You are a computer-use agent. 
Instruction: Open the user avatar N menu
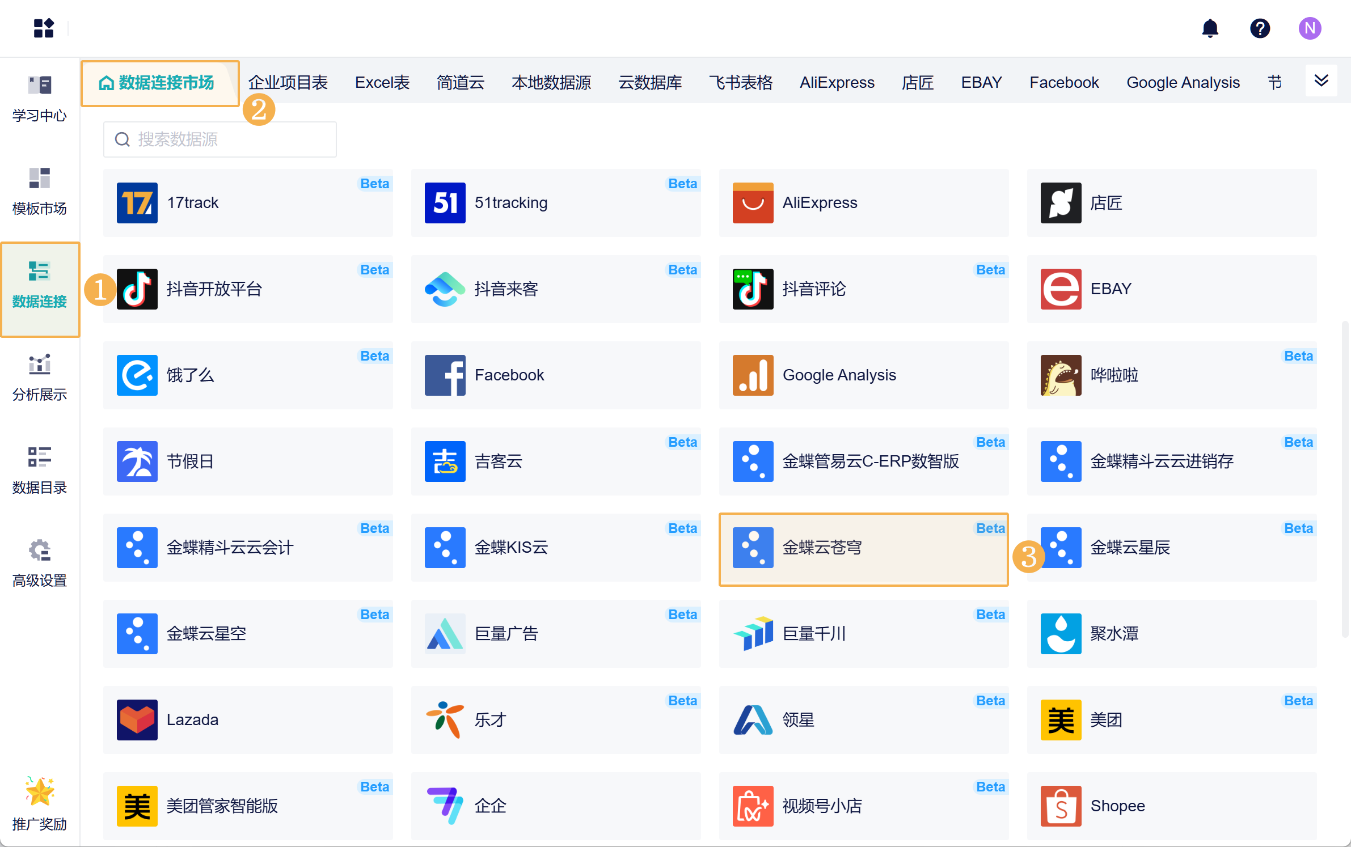(1310, 28)
